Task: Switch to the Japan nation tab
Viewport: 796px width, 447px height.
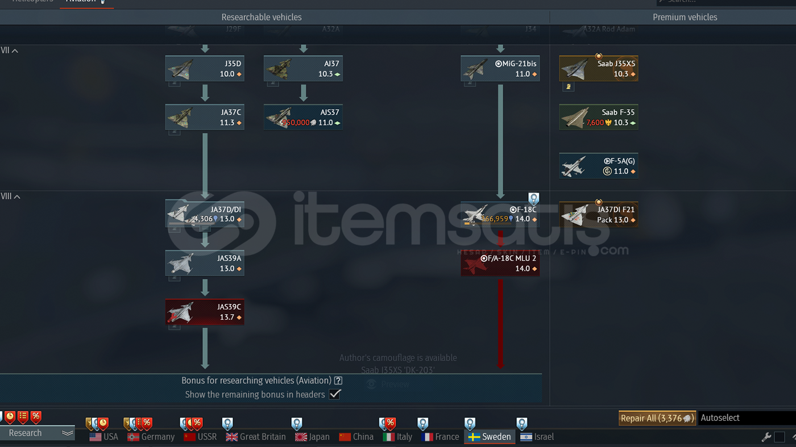Action: point(312,437)
